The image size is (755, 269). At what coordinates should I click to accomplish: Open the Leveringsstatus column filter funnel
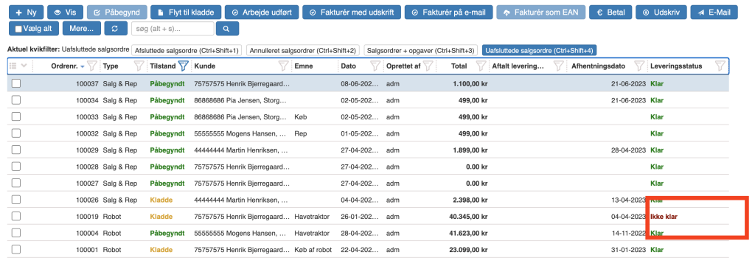720,66
